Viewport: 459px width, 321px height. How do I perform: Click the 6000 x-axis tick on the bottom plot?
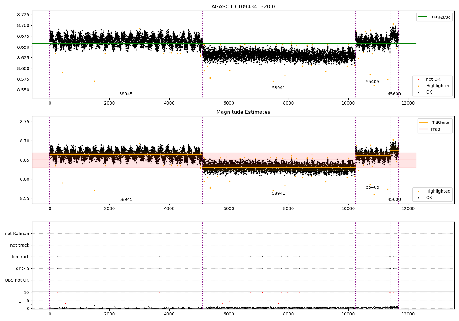coord(229,314)
